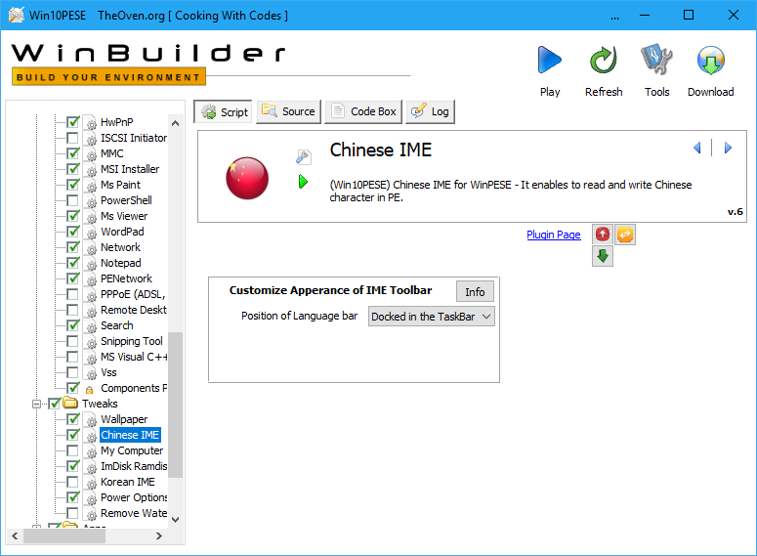Click the gear icon beside Snipping Tool
This screenshot has height=556, width=757.
(x=90, y=342)
